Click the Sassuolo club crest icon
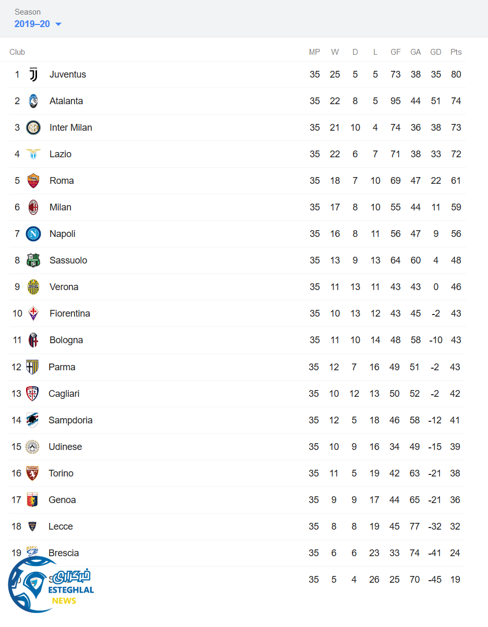Screen dimensions: 488x627 click(x=33, y=260)
